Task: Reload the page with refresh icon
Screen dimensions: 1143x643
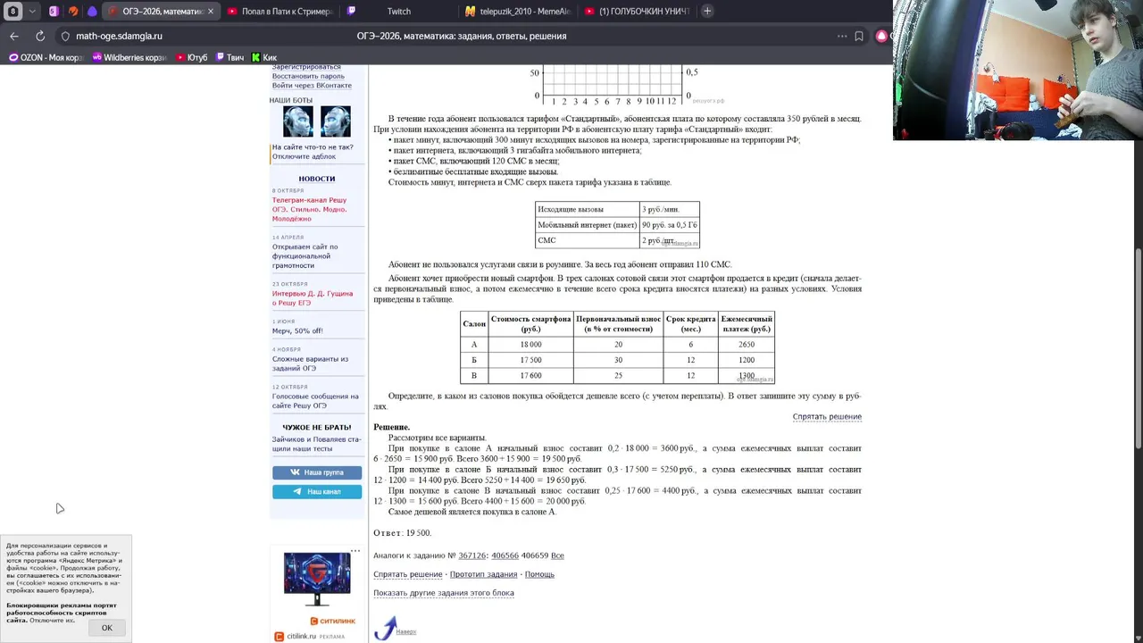Action: click(x=40, y=36)
